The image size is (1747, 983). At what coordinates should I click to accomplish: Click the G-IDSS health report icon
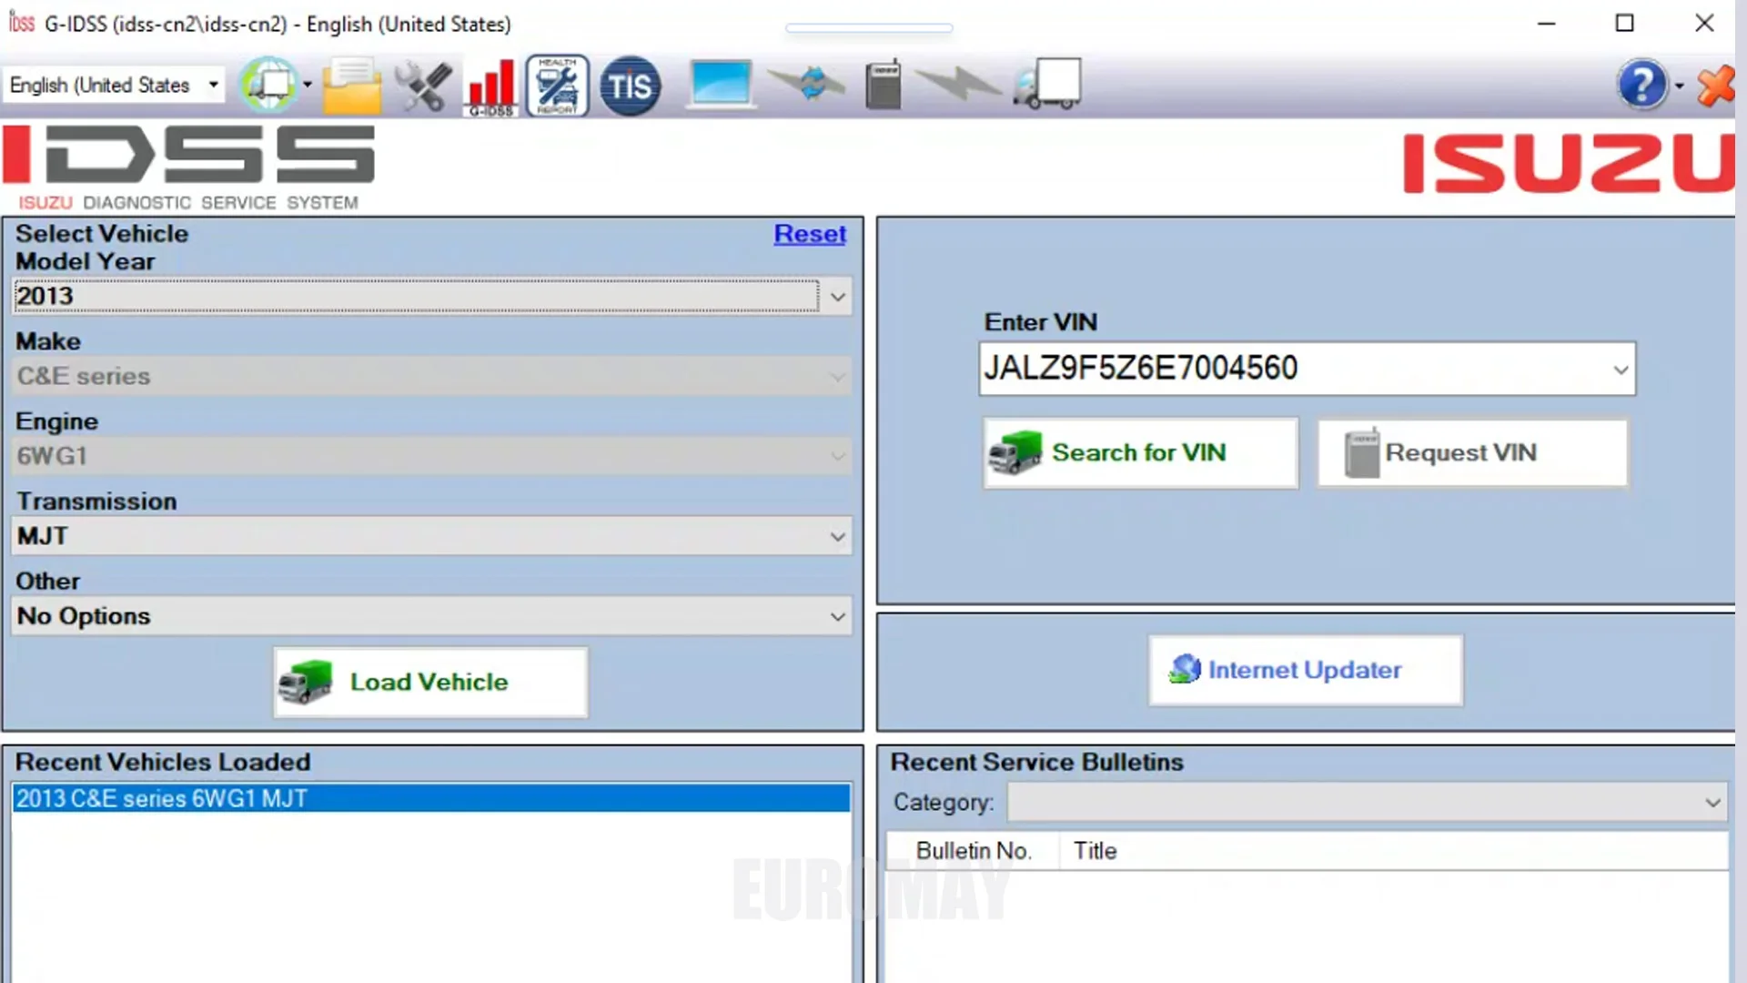point(558,84)
